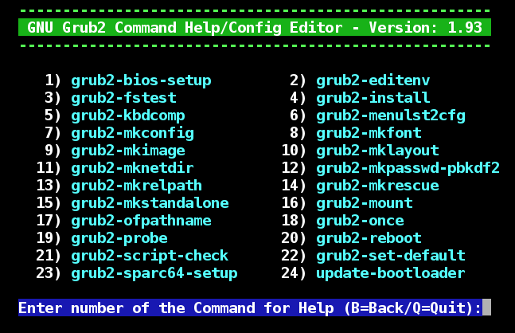
Task: Select the grub2-bios-setup menu entry
Action: point(141,81)
